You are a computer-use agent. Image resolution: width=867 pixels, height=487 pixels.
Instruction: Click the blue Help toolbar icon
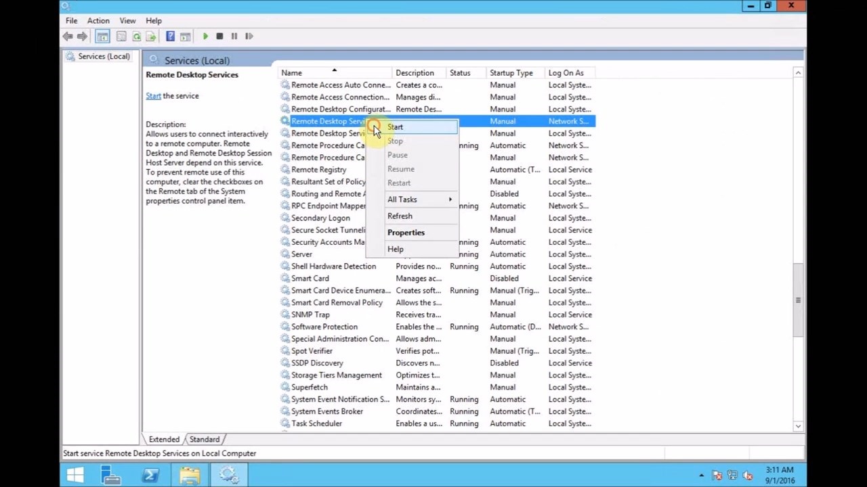[170, 37]
